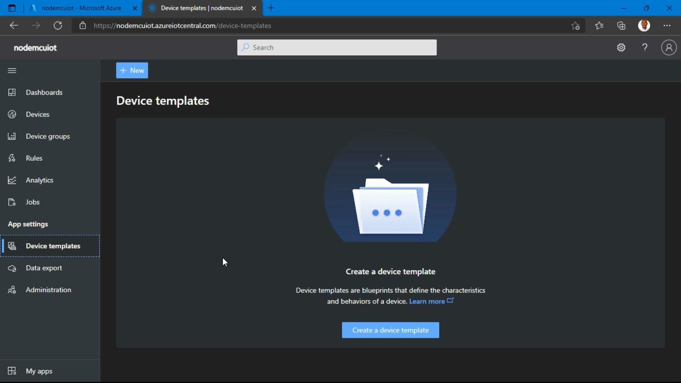Navigate to Rules section
The image size is (681, 383).
(x=34, y=158)
